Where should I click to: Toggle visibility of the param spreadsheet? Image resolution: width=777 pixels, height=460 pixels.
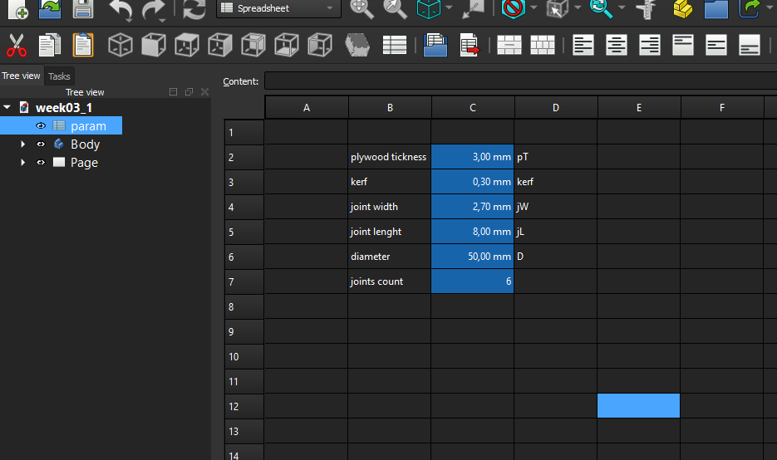(41, 125)
